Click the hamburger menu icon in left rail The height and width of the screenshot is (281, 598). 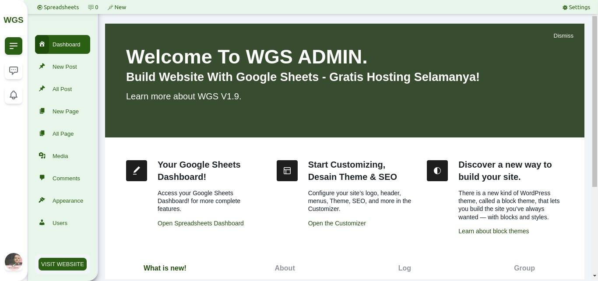14,46
